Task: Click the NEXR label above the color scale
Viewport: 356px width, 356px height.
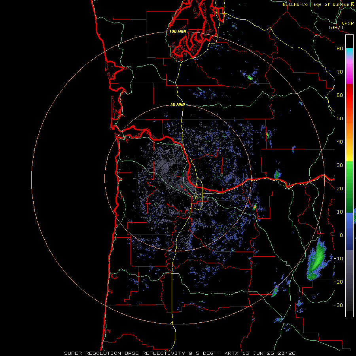Action: [347, 24]
